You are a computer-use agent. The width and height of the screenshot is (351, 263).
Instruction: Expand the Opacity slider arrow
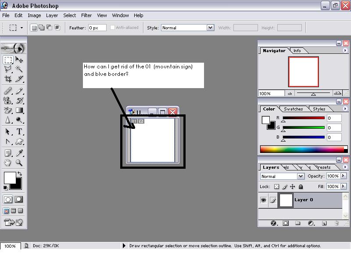343,176
